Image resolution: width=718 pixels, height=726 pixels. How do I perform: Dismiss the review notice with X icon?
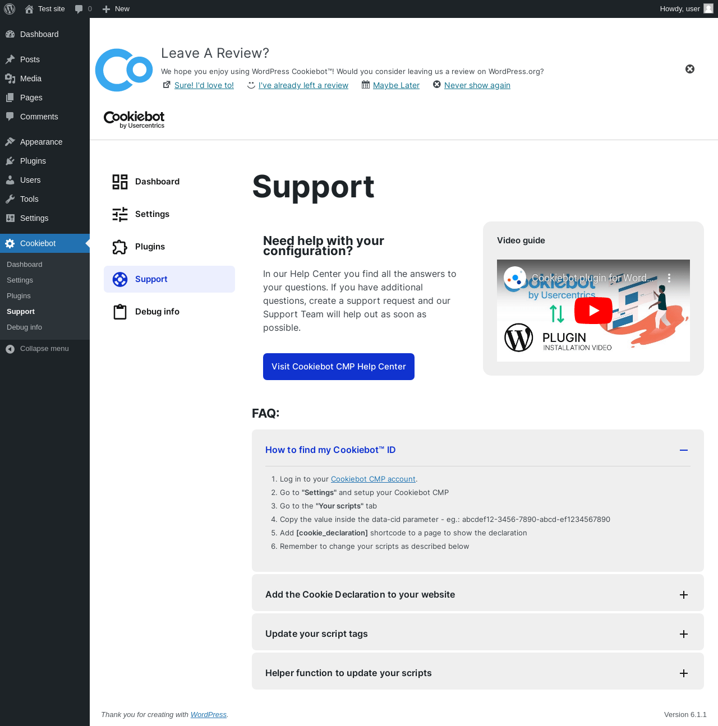point(690,69)
